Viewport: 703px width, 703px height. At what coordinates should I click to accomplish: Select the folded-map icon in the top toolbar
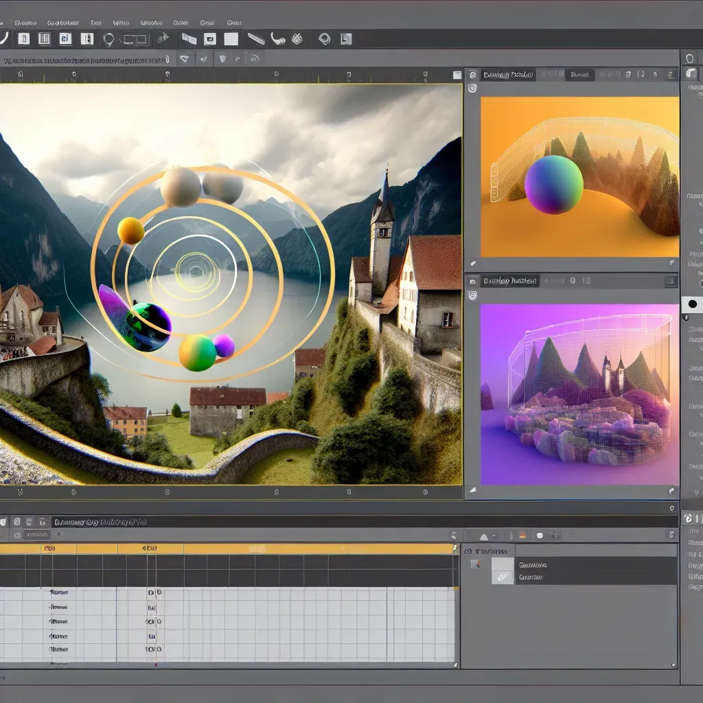click(x=189, y=39)
